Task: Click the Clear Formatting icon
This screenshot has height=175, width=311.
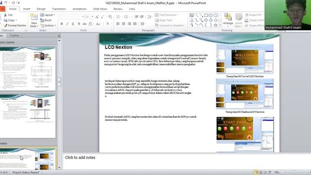Action: pos(110,17)
